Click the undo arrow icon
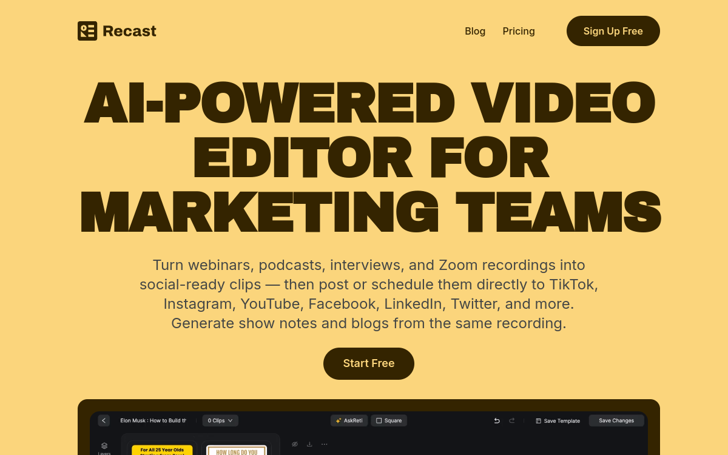Screen dimensions: 728x455 click(497, 420)
